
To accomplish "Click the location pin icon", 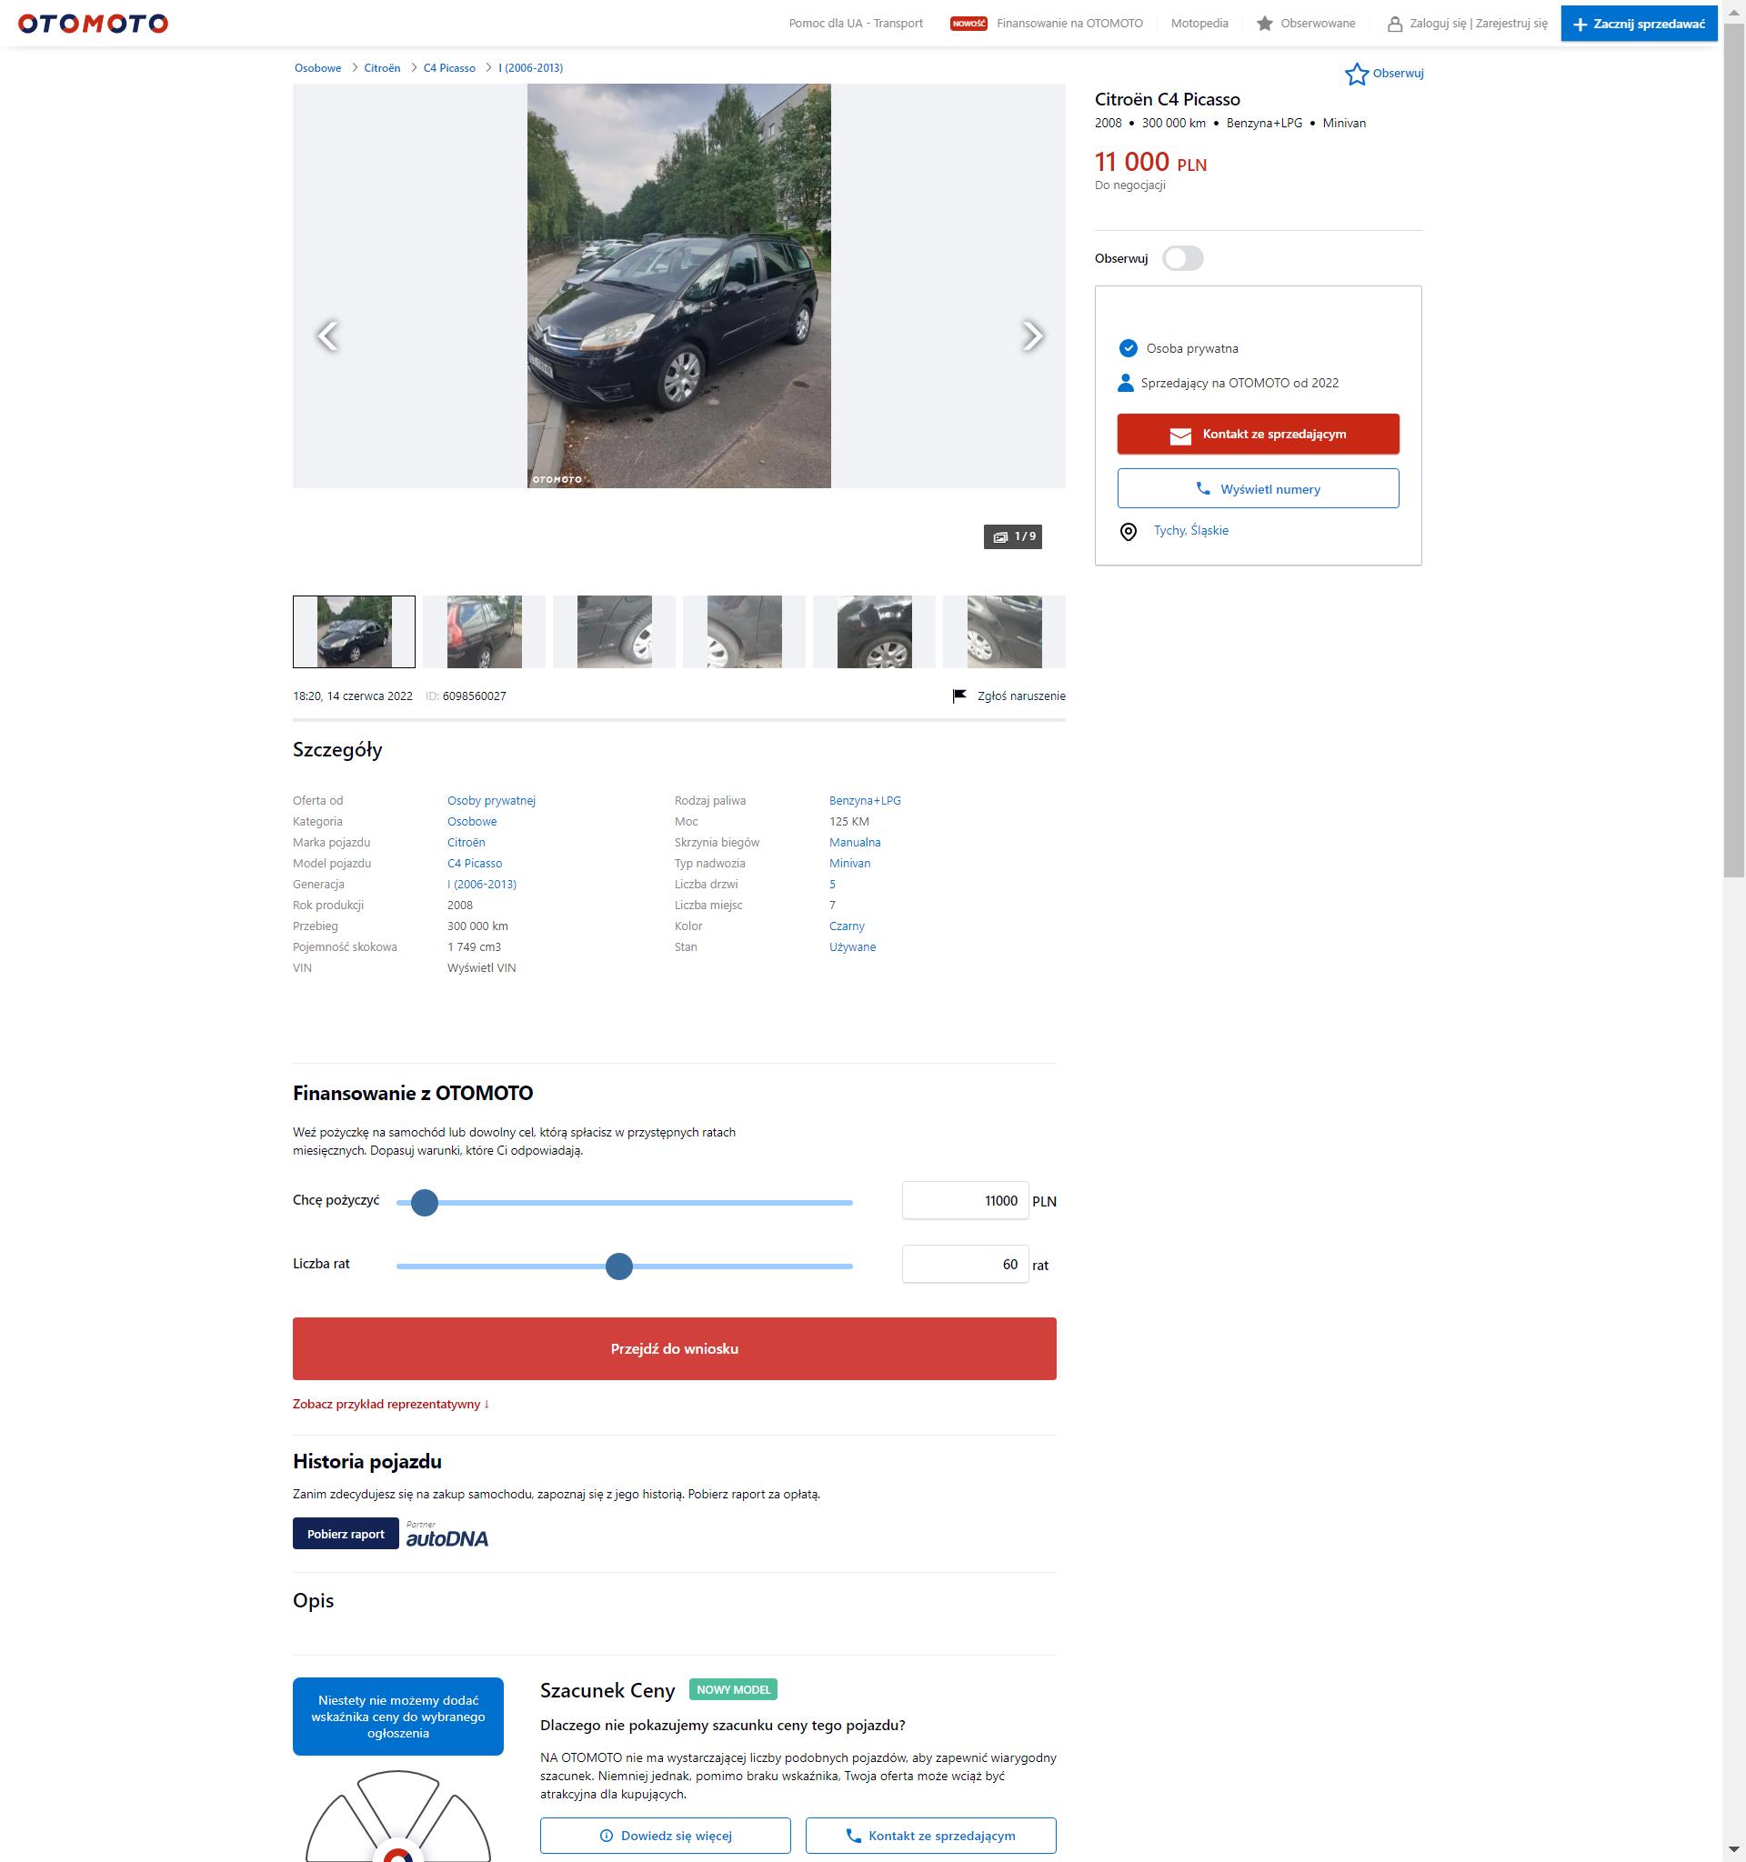I will tap(1129, 531).
